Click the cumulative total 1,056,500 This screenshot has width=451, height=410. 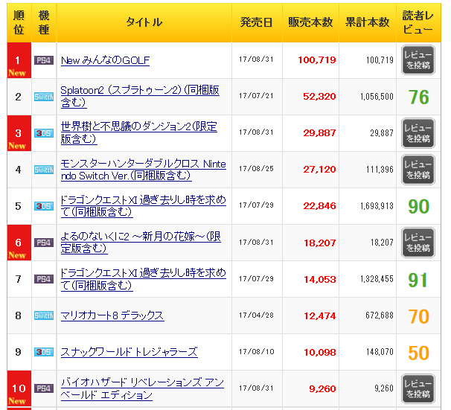coord(377,97)
